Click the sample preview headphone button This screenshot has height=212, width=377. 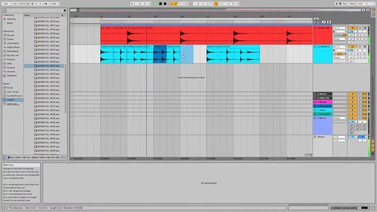pos(9,157)
